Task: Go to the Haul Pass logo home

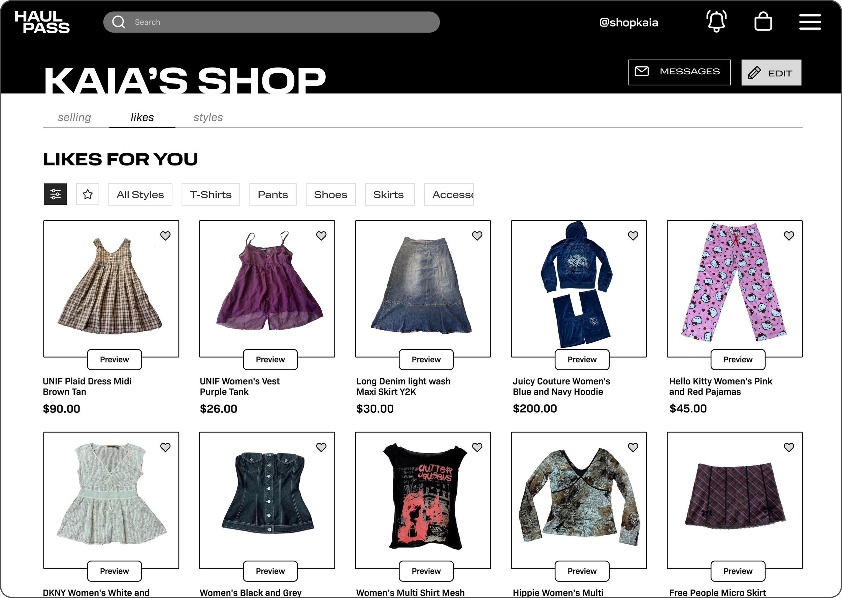Action: pyautogui.click(x=42, y=22)
